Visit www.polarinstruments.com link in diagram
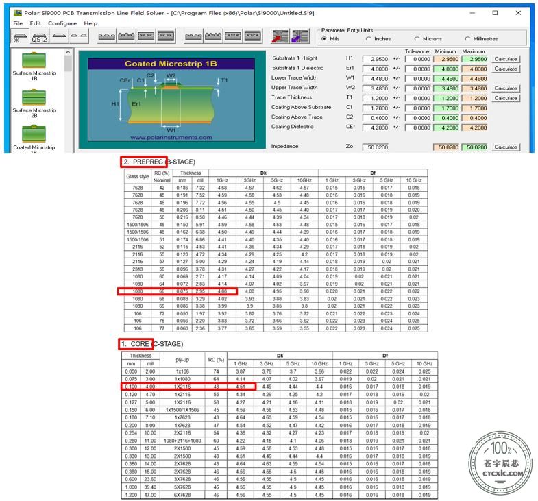The width and height of the screenshot is (538, 501). [171, 138]
